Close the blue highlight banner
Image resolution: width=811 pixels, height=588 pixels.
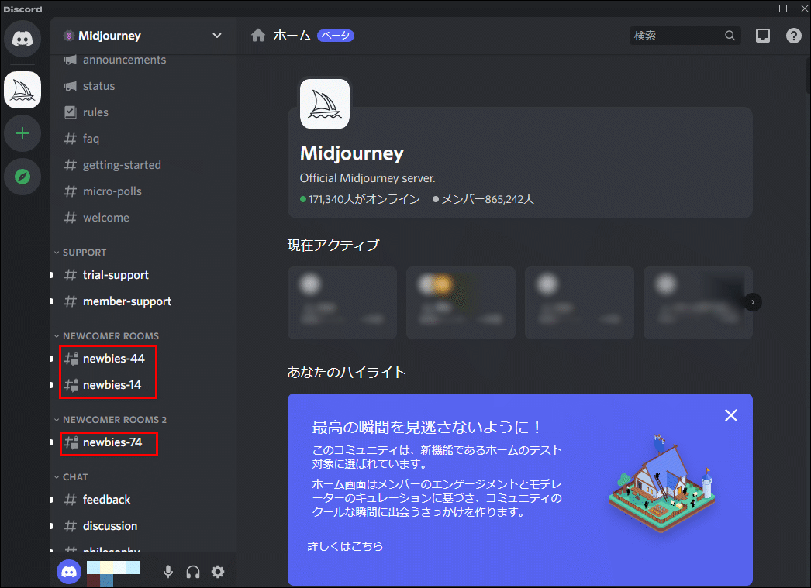coord(731,415)
